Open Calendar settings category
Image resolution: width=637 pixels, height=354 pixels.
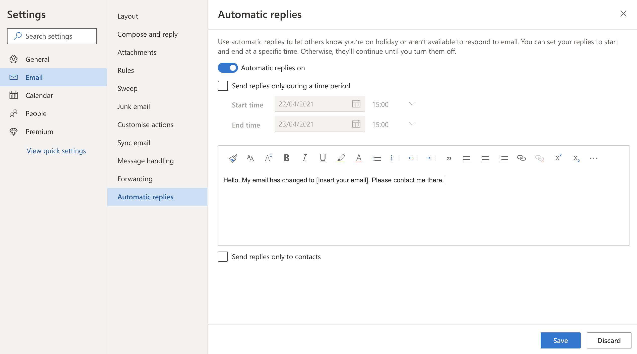point(53,95)
